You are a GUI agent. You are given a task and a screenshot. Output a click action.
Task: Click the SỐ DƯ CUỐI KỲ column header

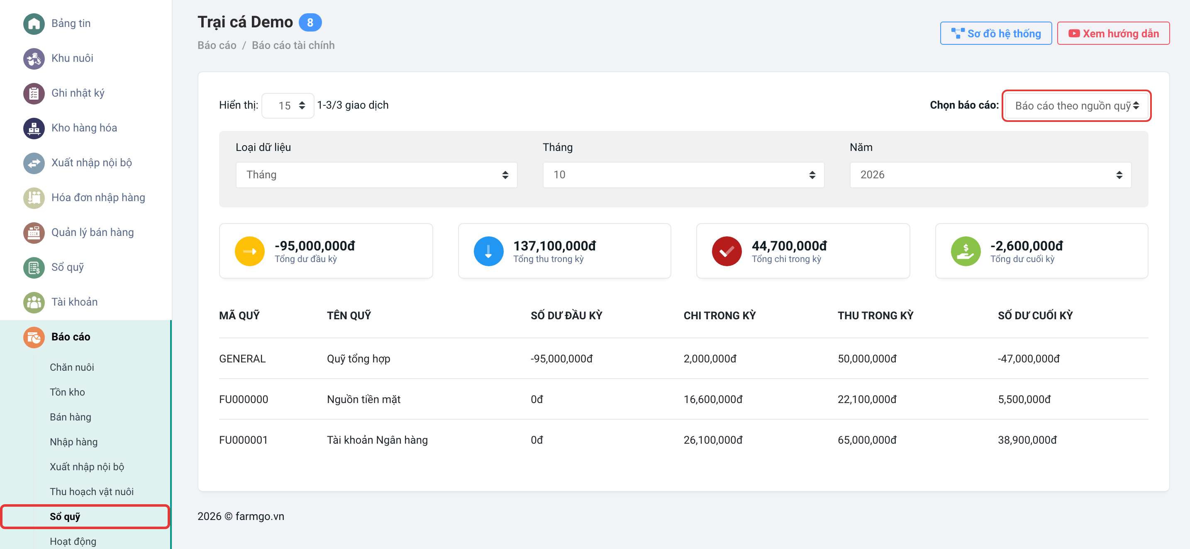coord(1035,316)
